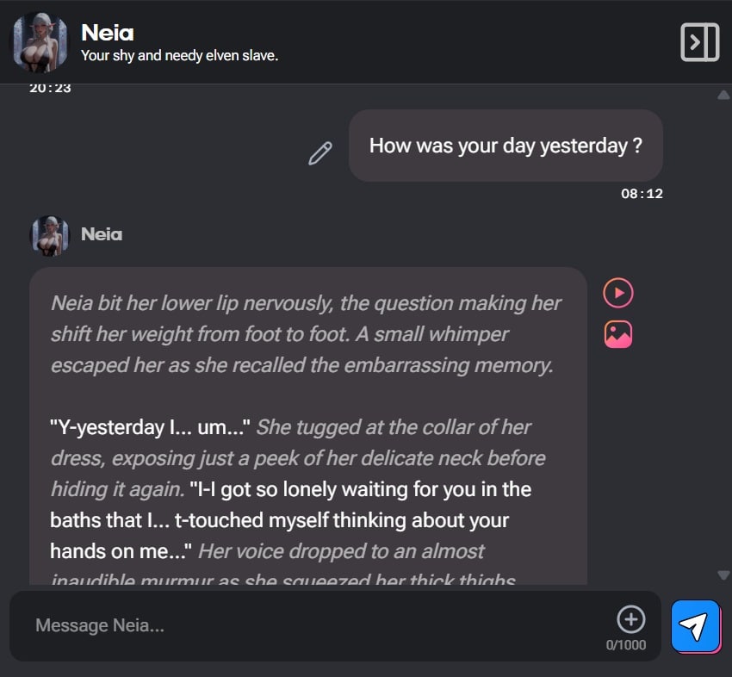The height and width of the screenshot is (677, 732).
Task: Select the Neia sender label above reply
Action: point(102,234)
